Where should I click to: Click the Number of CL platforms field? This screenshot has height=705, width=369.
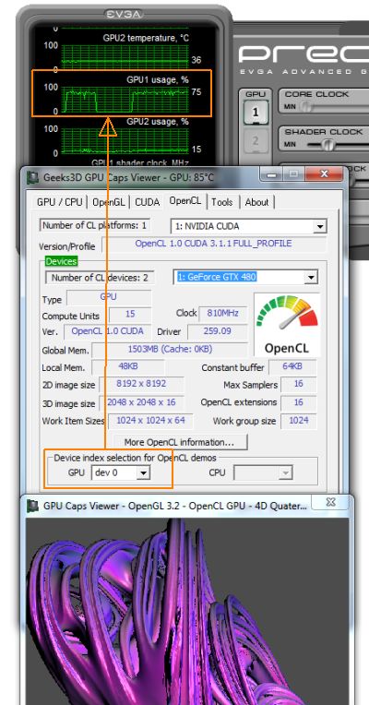coord(95,225)
